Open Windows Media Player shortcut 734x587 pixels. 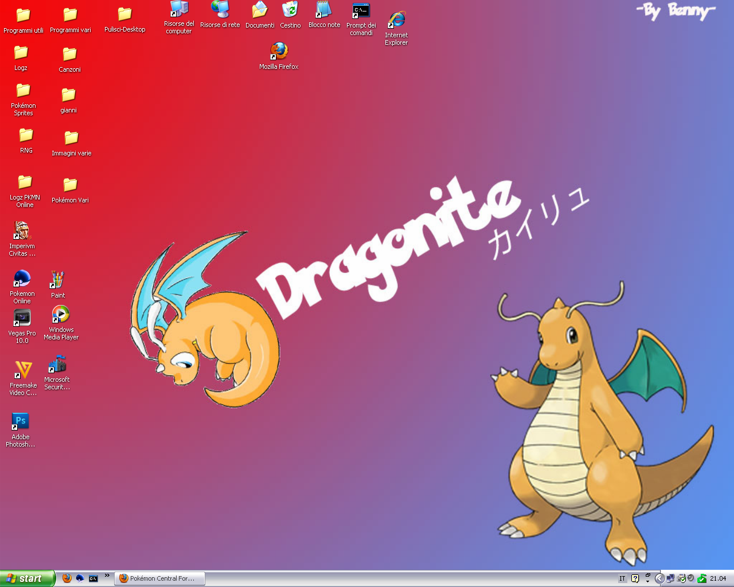coord(61,323)
